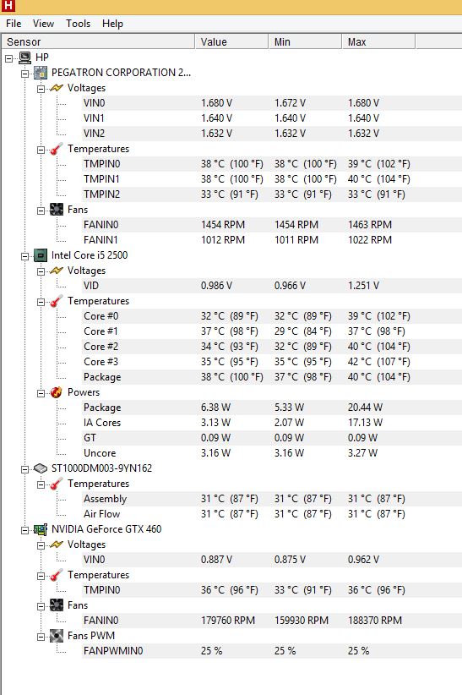
Task: Select the Core #3 temperature row
Action: click(271, 362)
